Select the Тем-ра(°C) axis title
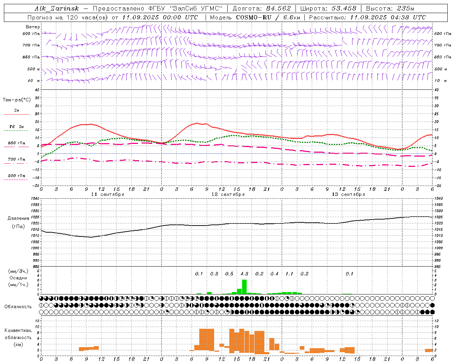 [x=17, y=100]
